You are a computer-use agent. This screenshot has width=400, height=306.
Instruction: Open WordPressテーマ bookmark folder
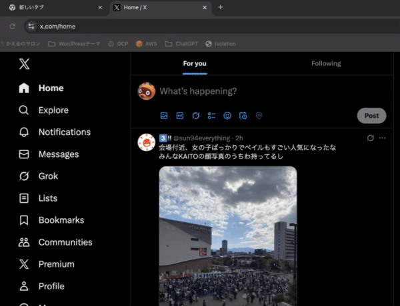click(74, 44)
